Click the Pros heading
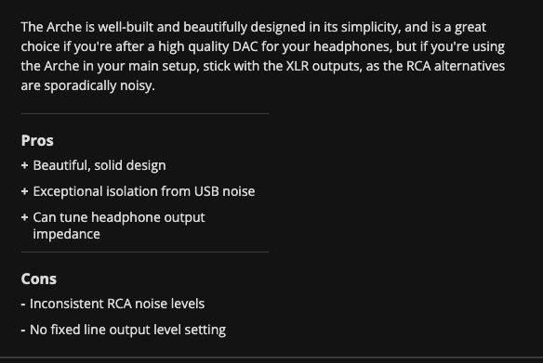The height and width of the screenshot is (363, 543). [x=37, y=140]
